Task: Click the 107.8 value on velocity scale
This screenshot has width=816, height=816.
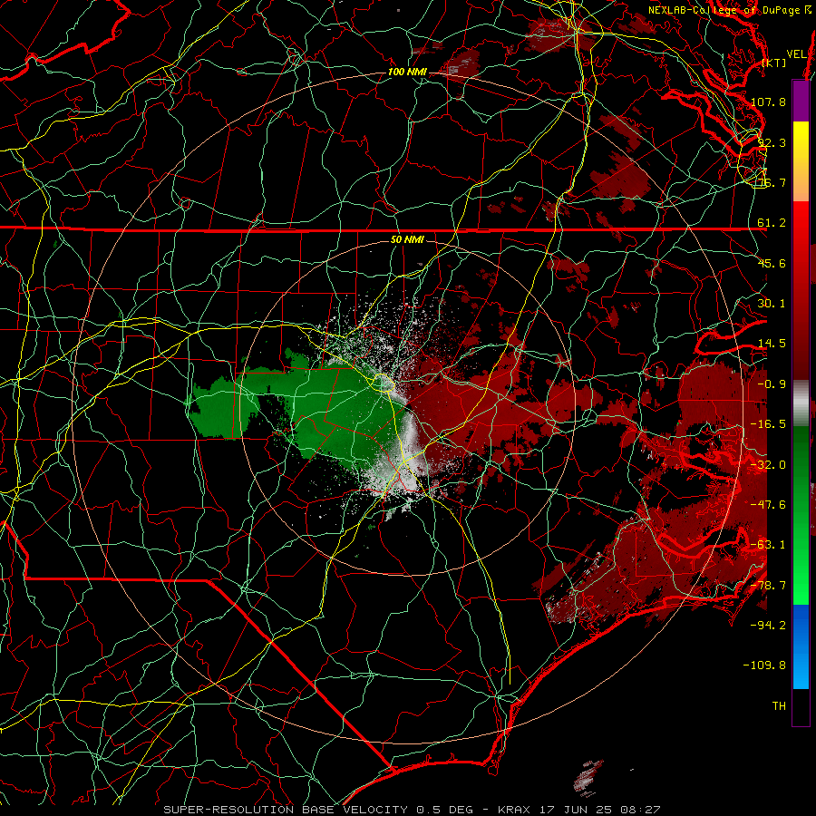Action: [x=768, y=102]
